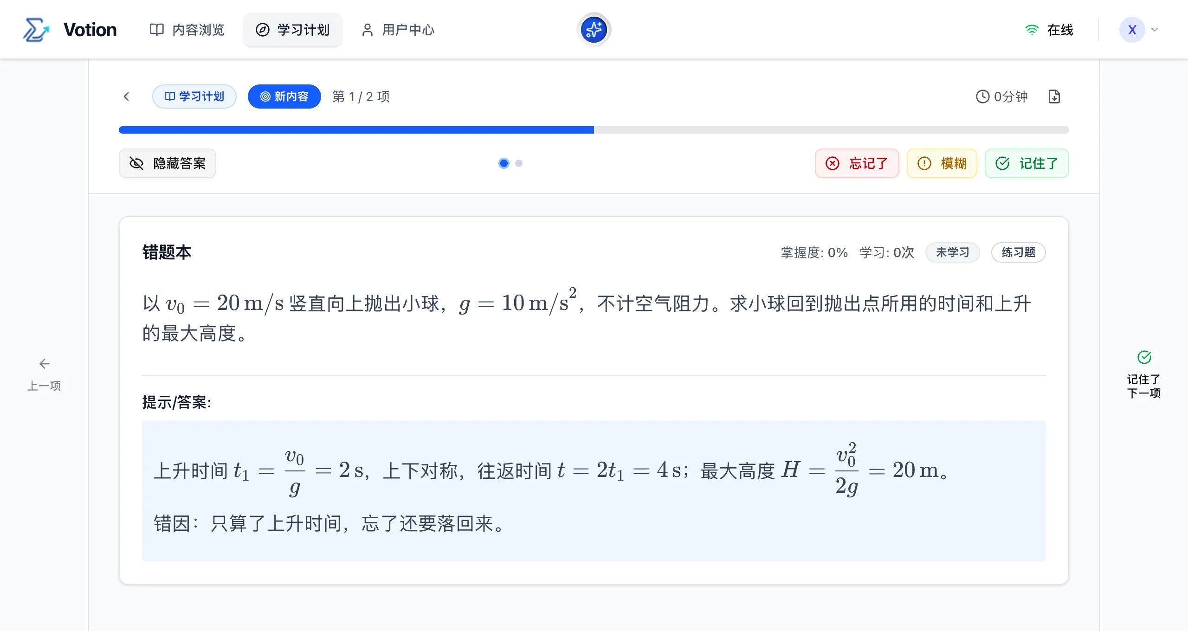Select the 新内容 pill tab
The height and width of the screenshot is (631, 1188).
point(284,97)
